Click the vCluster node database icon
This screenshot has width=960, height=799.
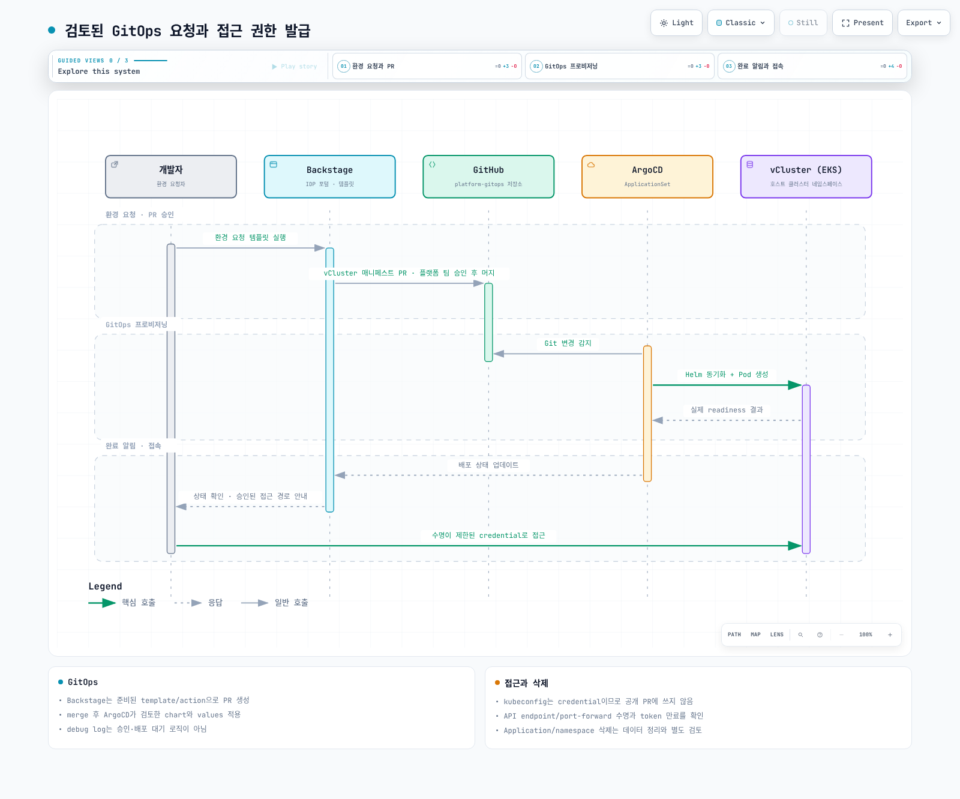750,164
